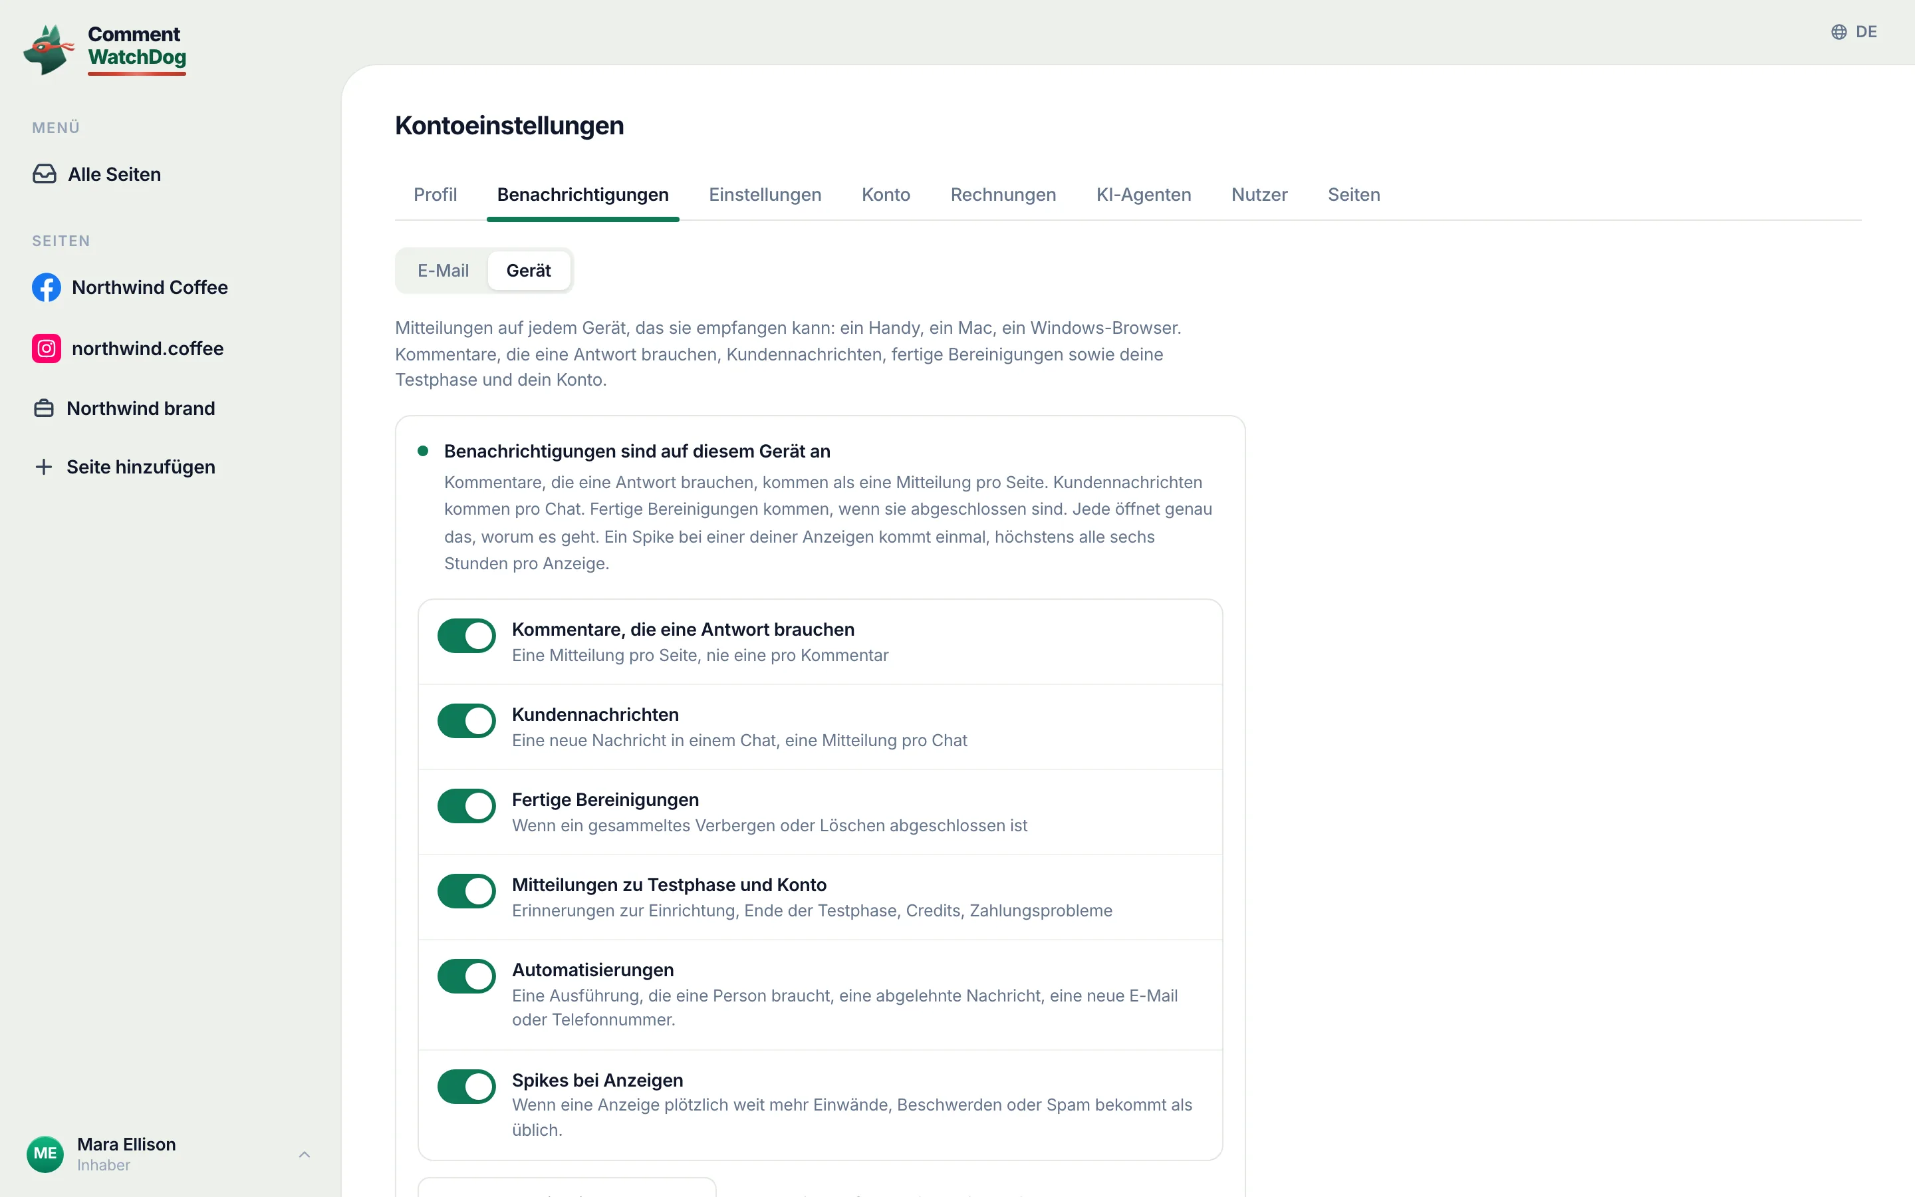Toggle Automatisierungen notifications

(x=467, y=976)
